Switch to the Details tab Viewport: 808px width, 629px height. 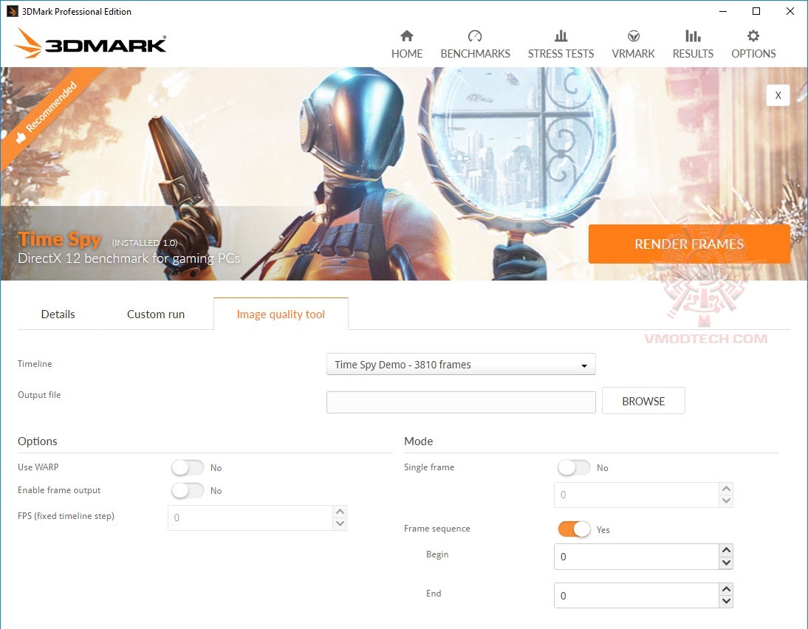[58, 314]
